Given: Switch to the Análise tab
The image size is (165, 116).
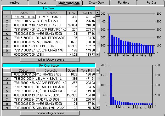Looking at the screenshot, I should (x=14, y=3).
